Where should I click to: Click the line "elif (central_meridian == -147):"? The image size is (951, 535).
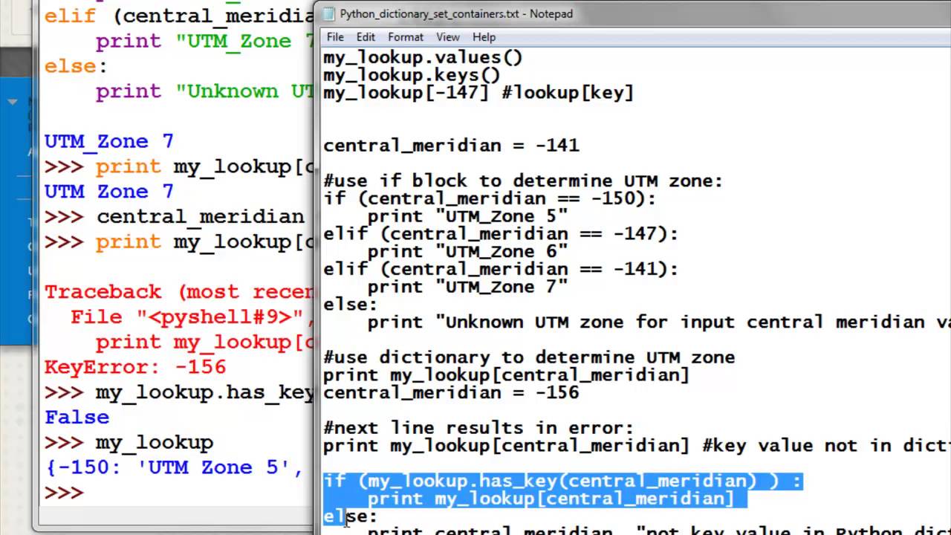(x=501, y=234)
